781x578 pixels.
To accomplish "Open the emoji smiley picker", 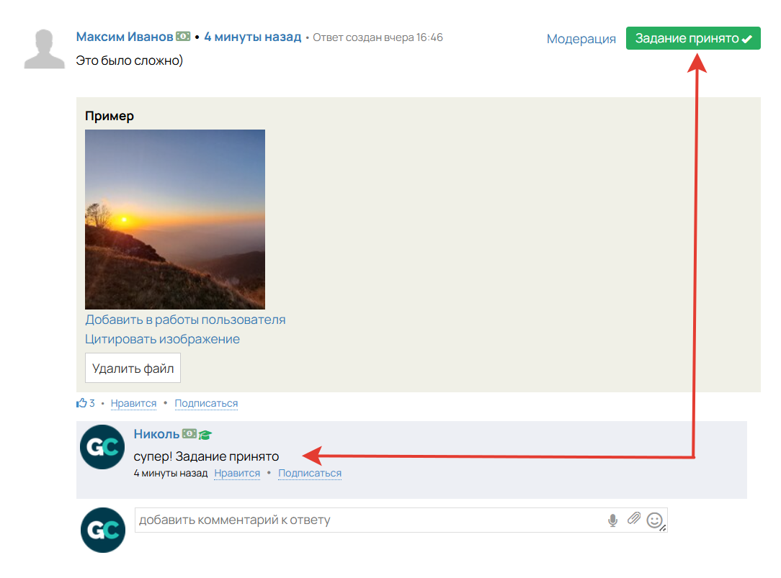I will pyautogui.click(x=654, y=520).
